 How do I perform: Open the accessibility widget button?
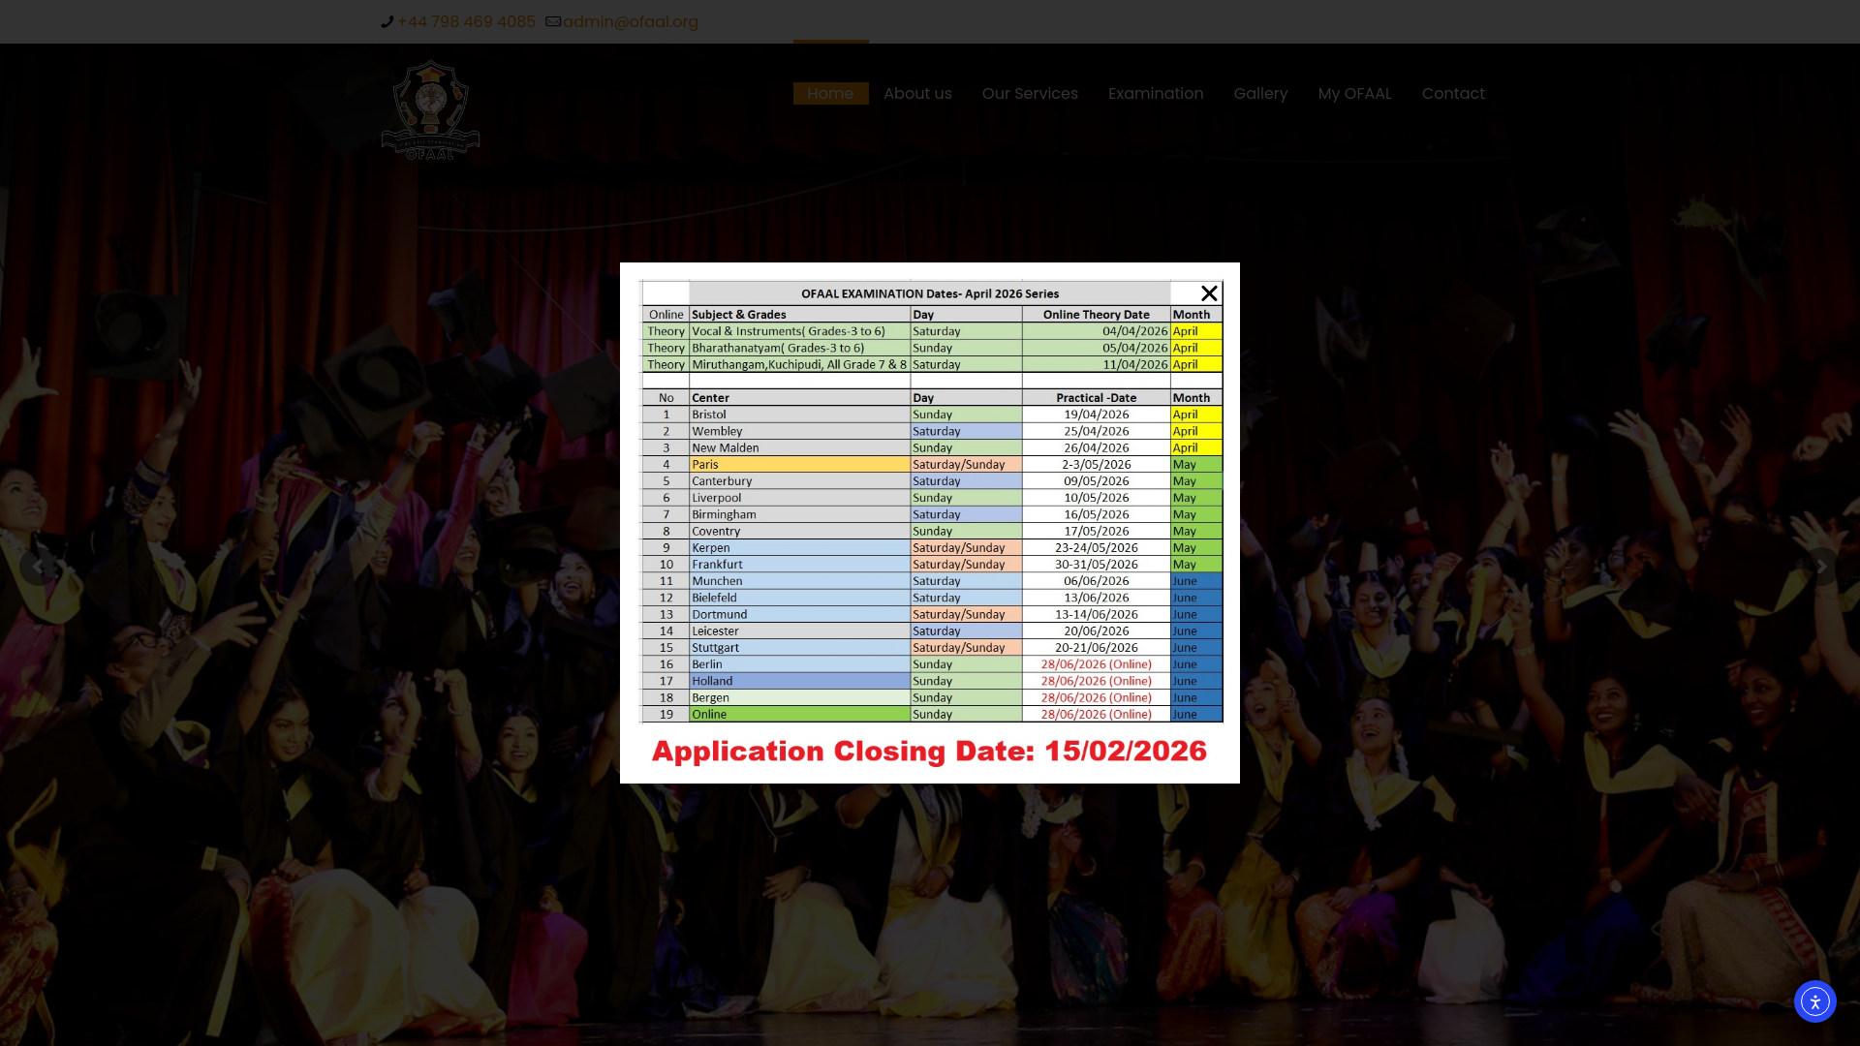coord(1814,1001)
